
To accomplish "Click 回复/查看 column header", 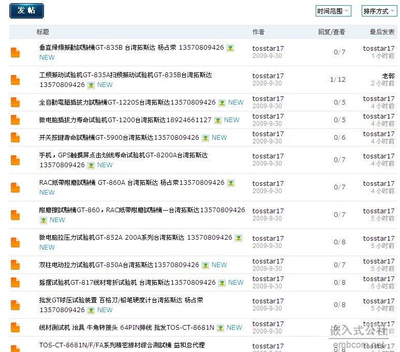I will click(x=331, y=32).
